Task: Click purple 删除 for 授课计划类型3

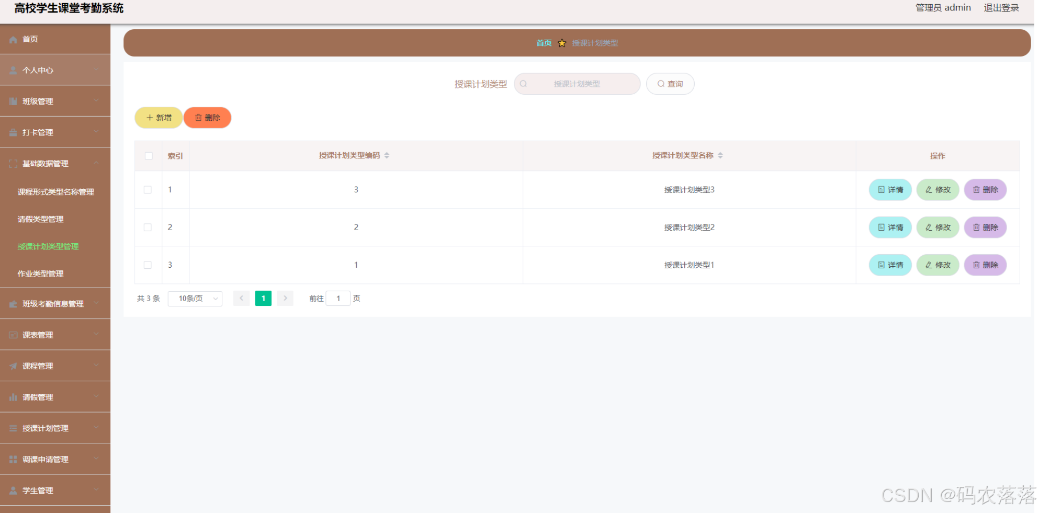Action: point(986,190)
